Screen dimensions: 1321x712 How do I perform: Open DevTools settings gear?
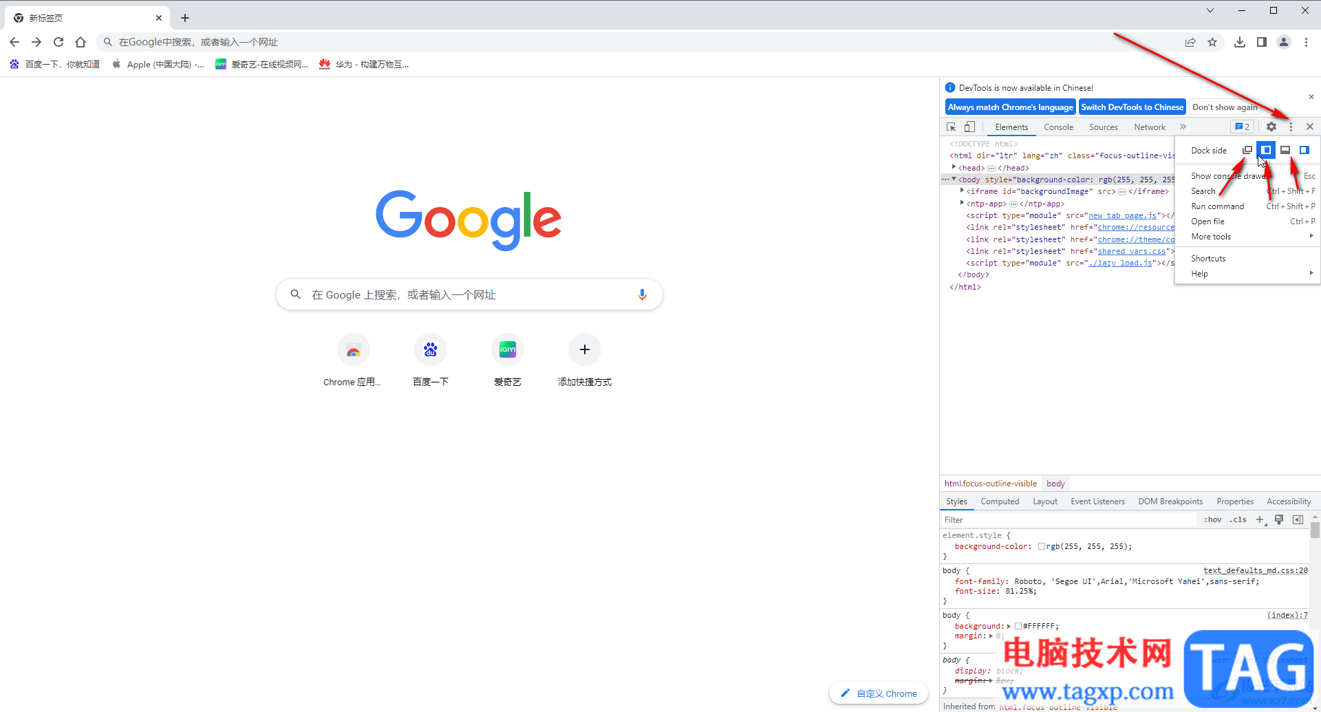(1271, 127)
